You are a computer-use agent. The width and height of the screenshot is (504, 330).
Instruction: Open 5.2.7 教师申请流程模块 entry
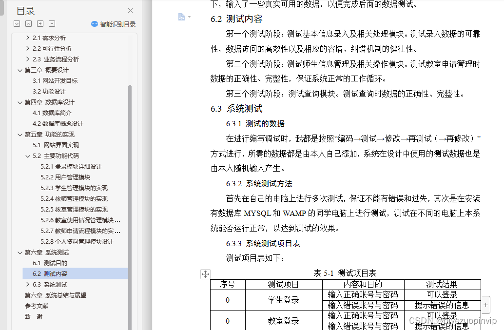click(80, 231)
